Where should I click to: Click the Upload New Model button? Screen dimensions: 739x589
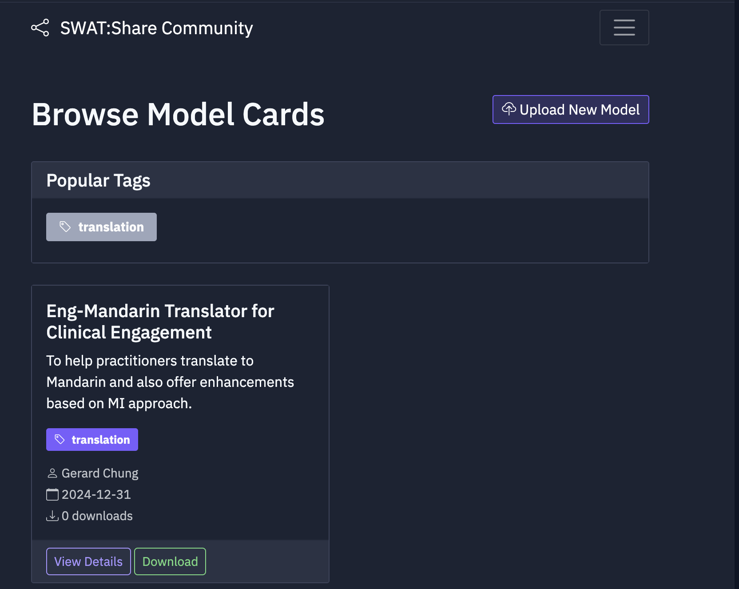click(x=571, y=110)
